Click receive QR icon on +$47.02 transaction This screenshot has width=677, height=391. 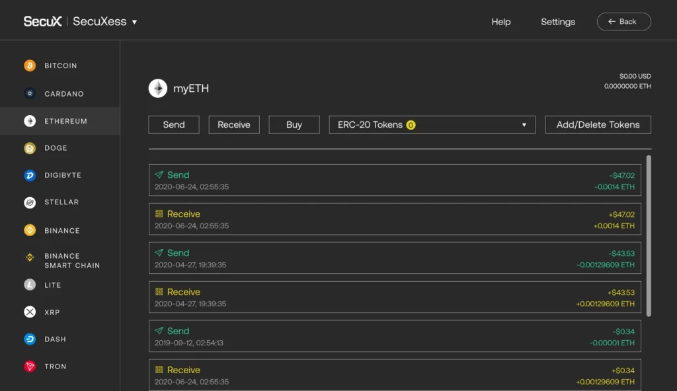159,214
